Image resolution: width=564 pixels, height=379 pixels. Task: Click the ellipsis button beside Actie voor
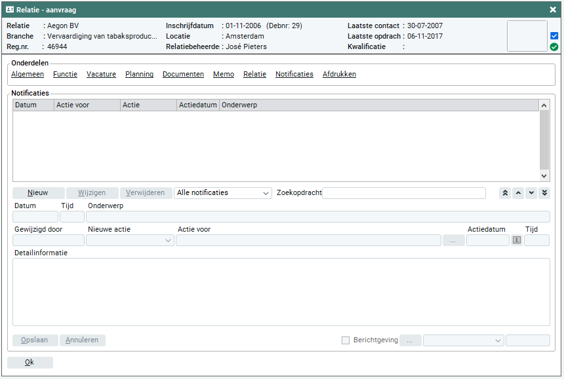click(453, 240)
